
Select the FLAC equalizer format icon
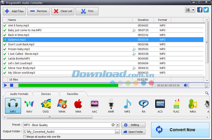[x=176, y=106]
